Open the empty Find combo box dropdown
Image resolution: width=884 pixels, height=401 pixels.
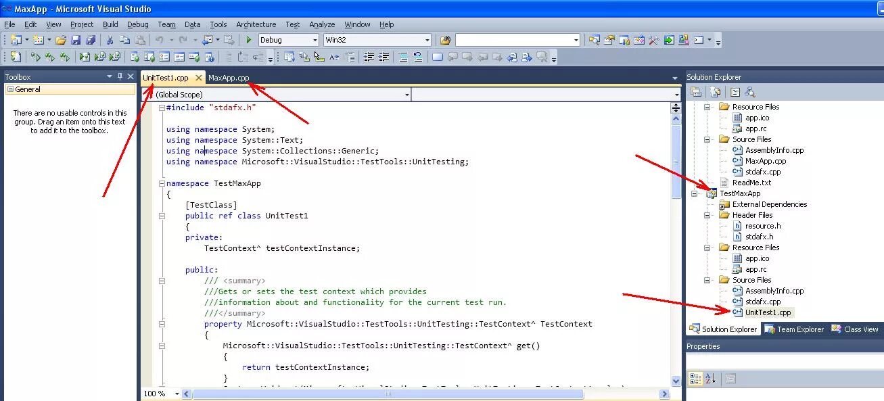pos(576,40)
